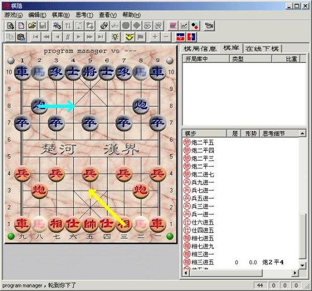
Task: Click the 开局库中 column header
Action: tap(206, 59)
